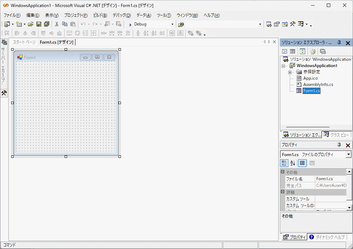Screen dimensions: 353x249
Task: Open the ツール(T) menu
Action: [x=164, y=15]
